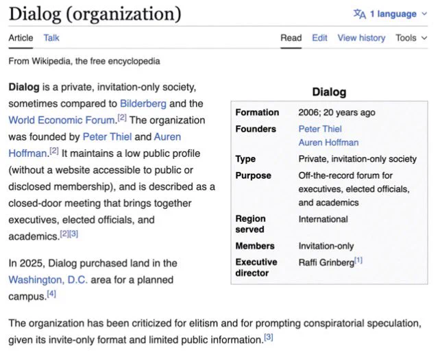Open the World Economic Forum link
This screenshot has width=440, height=361.
62,120
